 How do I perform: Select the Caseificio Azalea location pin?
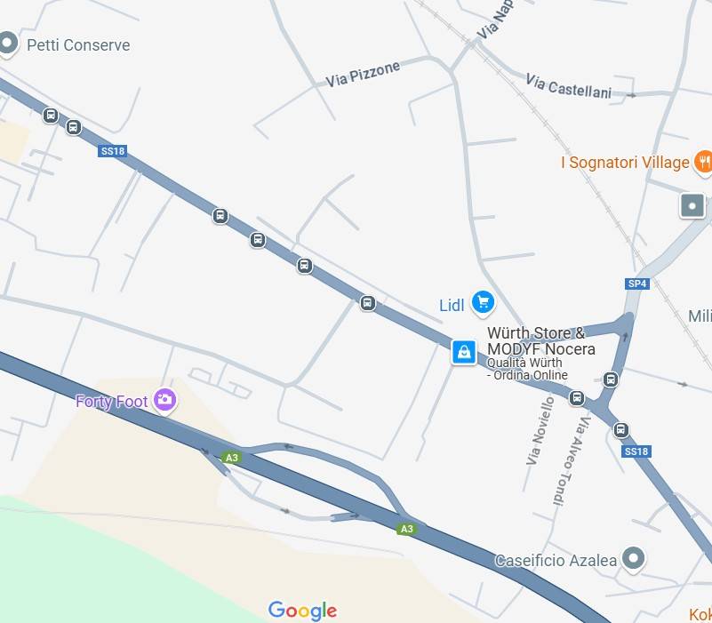tap(634, 558)
